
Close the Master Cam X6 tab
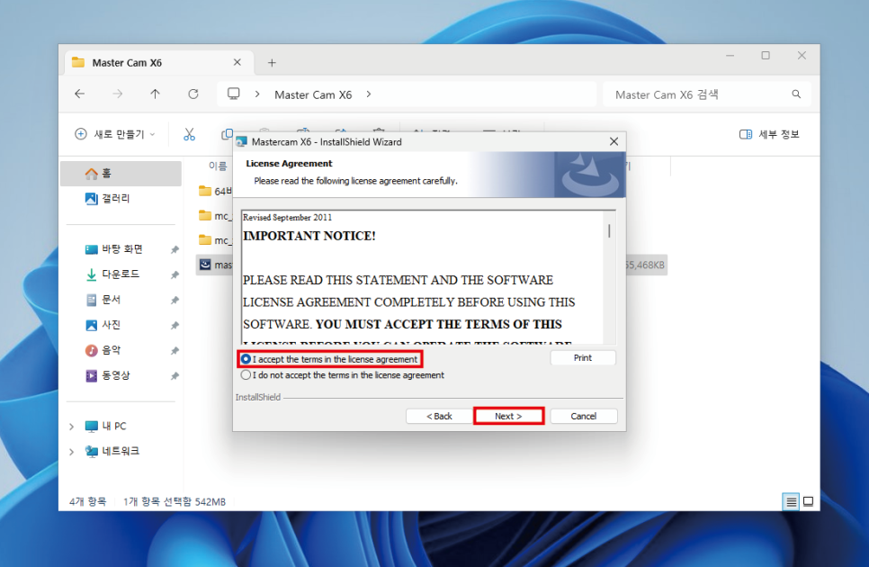click(x=237, y=62)
